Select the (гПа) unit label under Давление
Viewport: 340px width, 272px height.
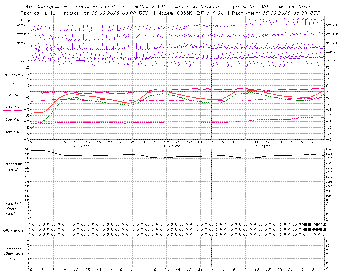tap(14, 170)
